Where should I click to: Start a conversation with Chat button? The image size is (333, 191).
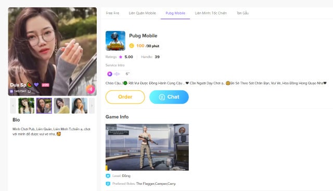(169, 97)
